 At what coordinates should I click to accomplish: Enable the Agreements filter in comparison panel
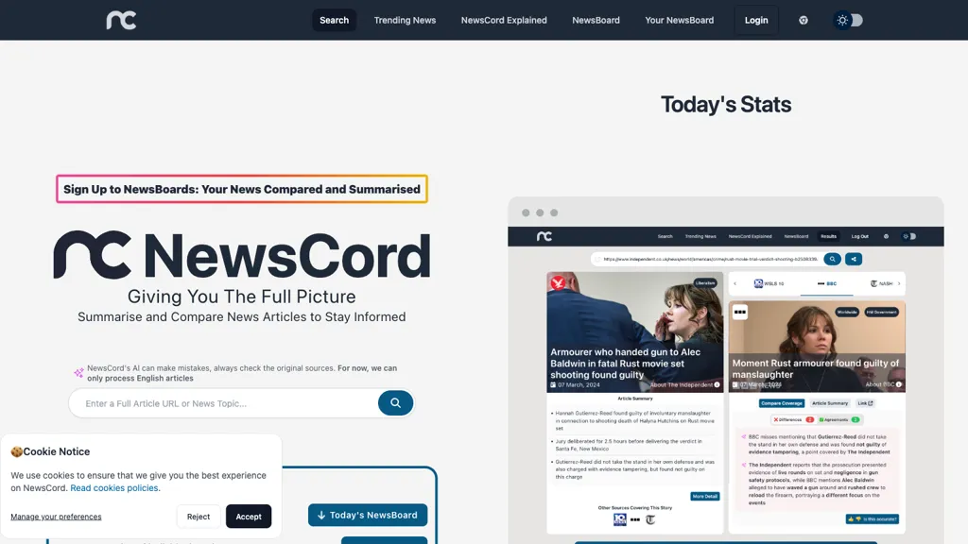click(x=837, y=419)
